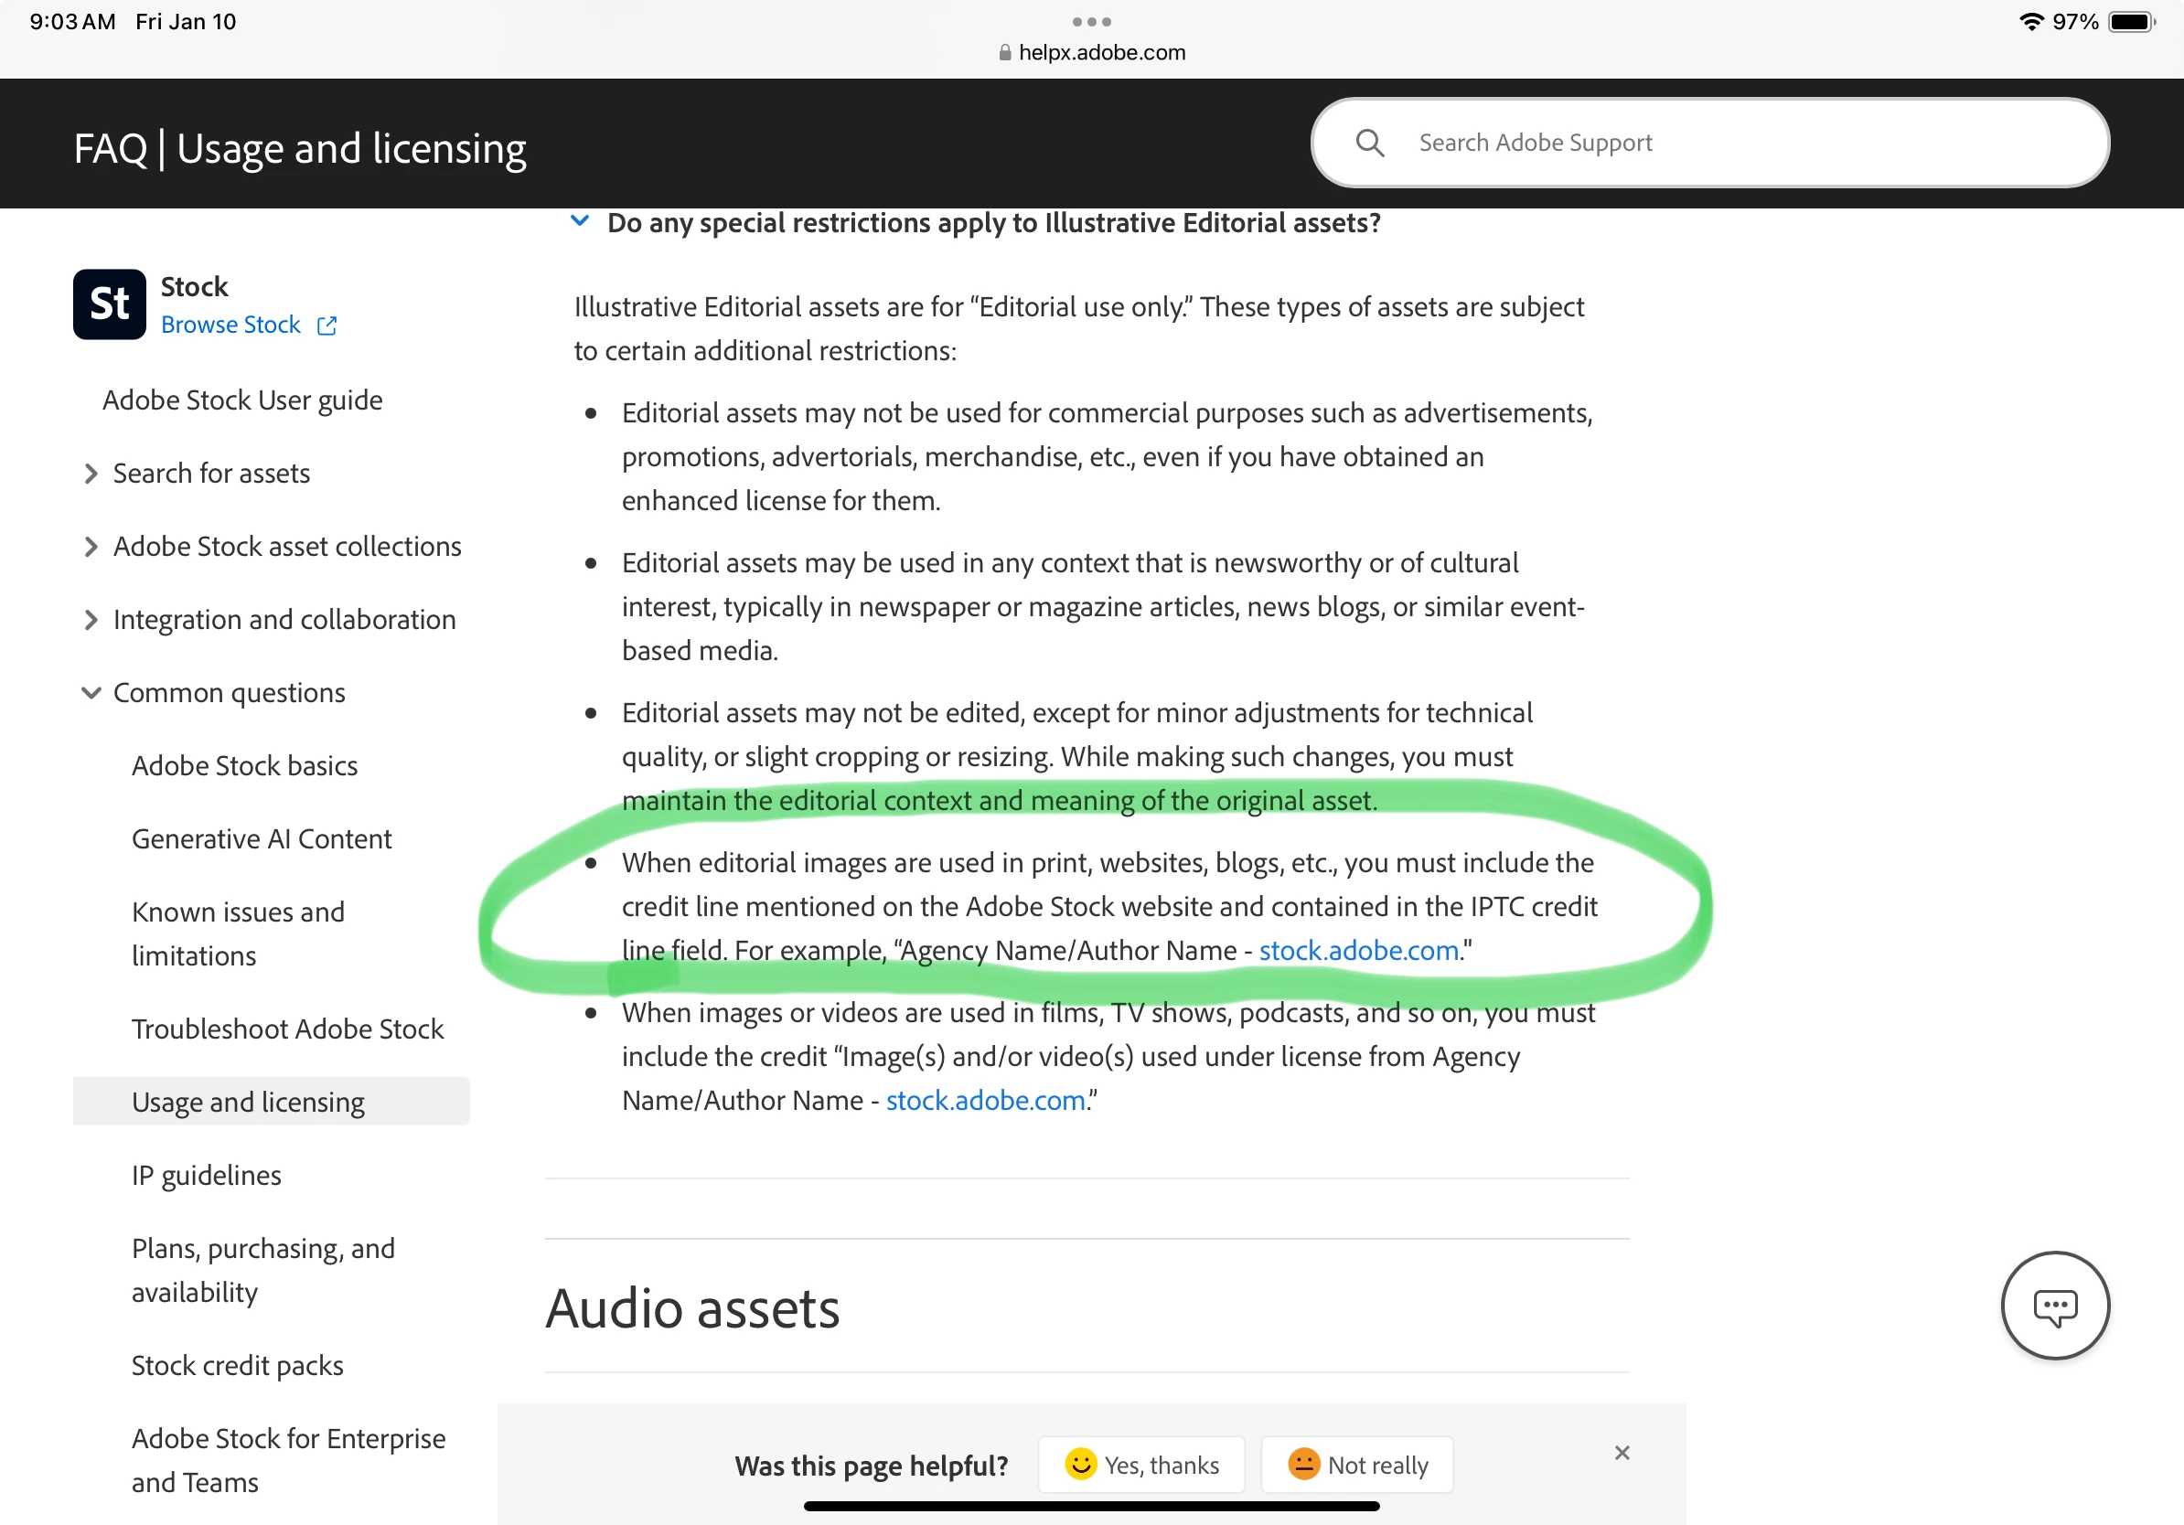Tap the lock icon beside helpx.adobe.com
This screenshot has width=2184, height=1525.
1004,53
